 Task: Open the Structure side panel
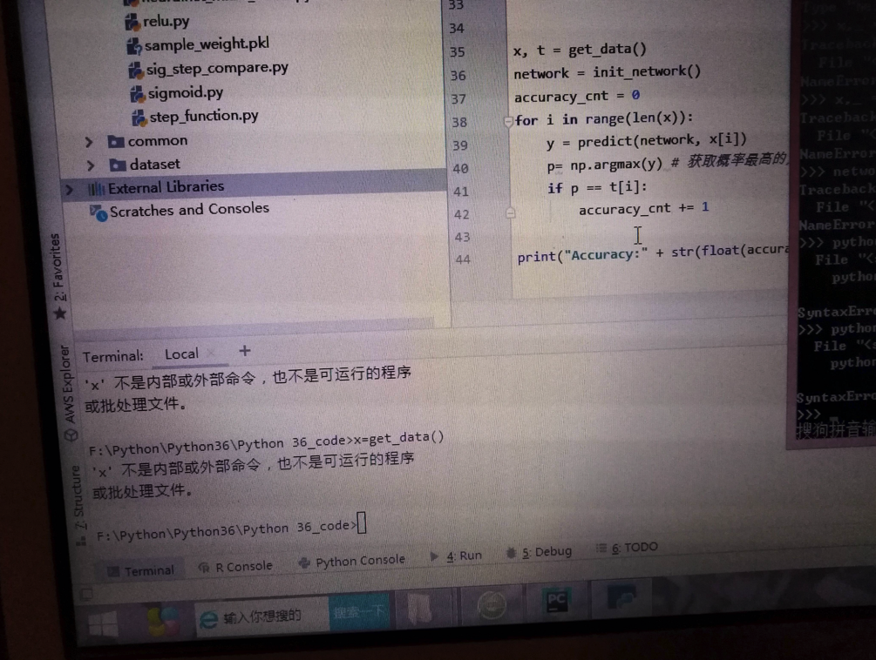pos(78,497)
